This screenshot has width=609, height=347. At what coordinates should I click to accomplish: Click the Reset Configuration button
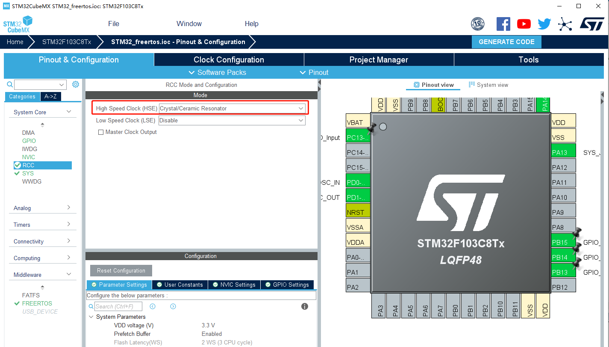(121, 270)
